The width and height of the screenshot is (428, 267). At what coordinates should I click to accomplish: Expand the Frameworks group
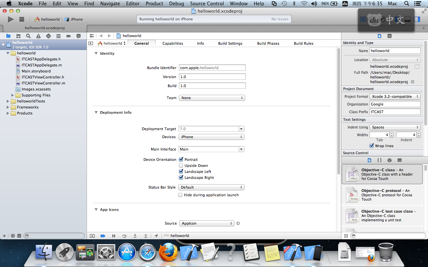8,107
